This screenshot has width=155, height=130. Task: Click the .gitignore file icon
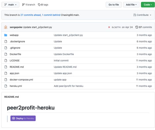tap(6, 48)
